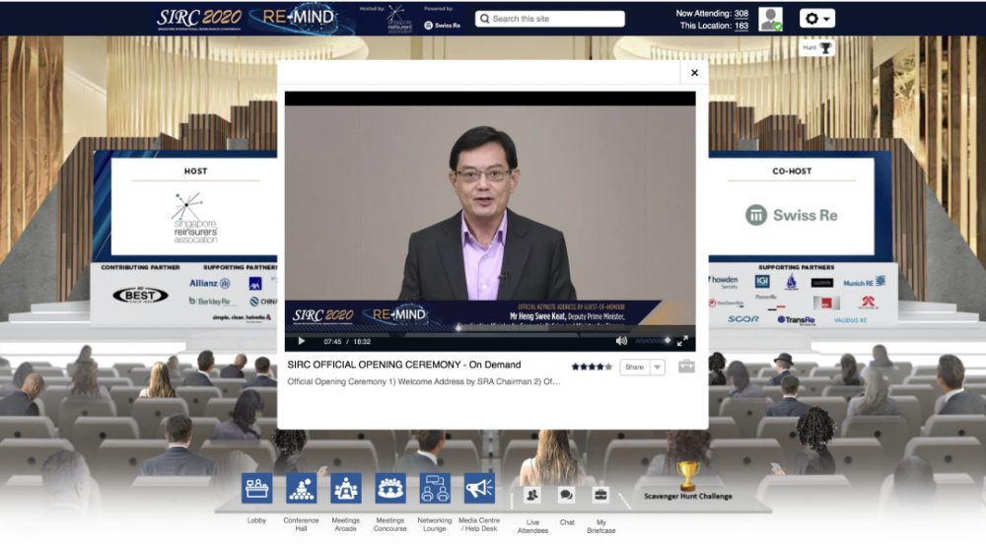Image resolution: width=986 pixels, height=544 pixels.
Task: Adjust the video volume slider
Action: pos(653,340)
